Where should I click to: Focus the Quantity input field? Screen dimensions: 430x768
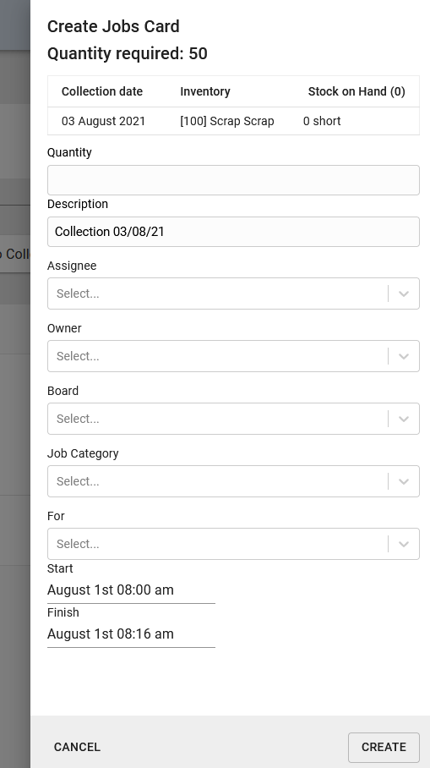[233, 180]
